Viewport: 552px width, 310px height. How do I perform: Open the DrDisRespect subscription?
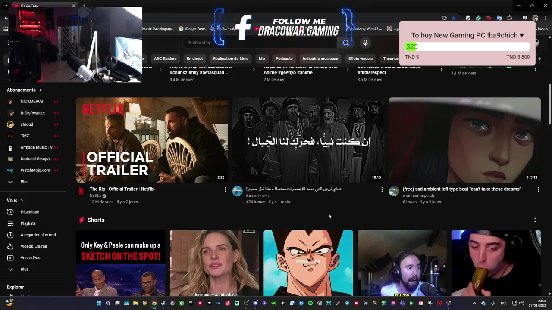[x=33, y=113]
